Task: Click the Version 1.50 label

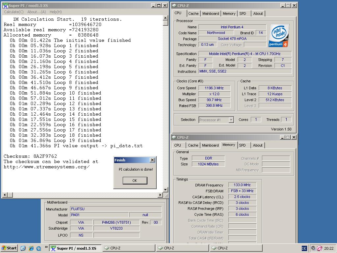Action: pyautogui.click(x=281, y=129)
